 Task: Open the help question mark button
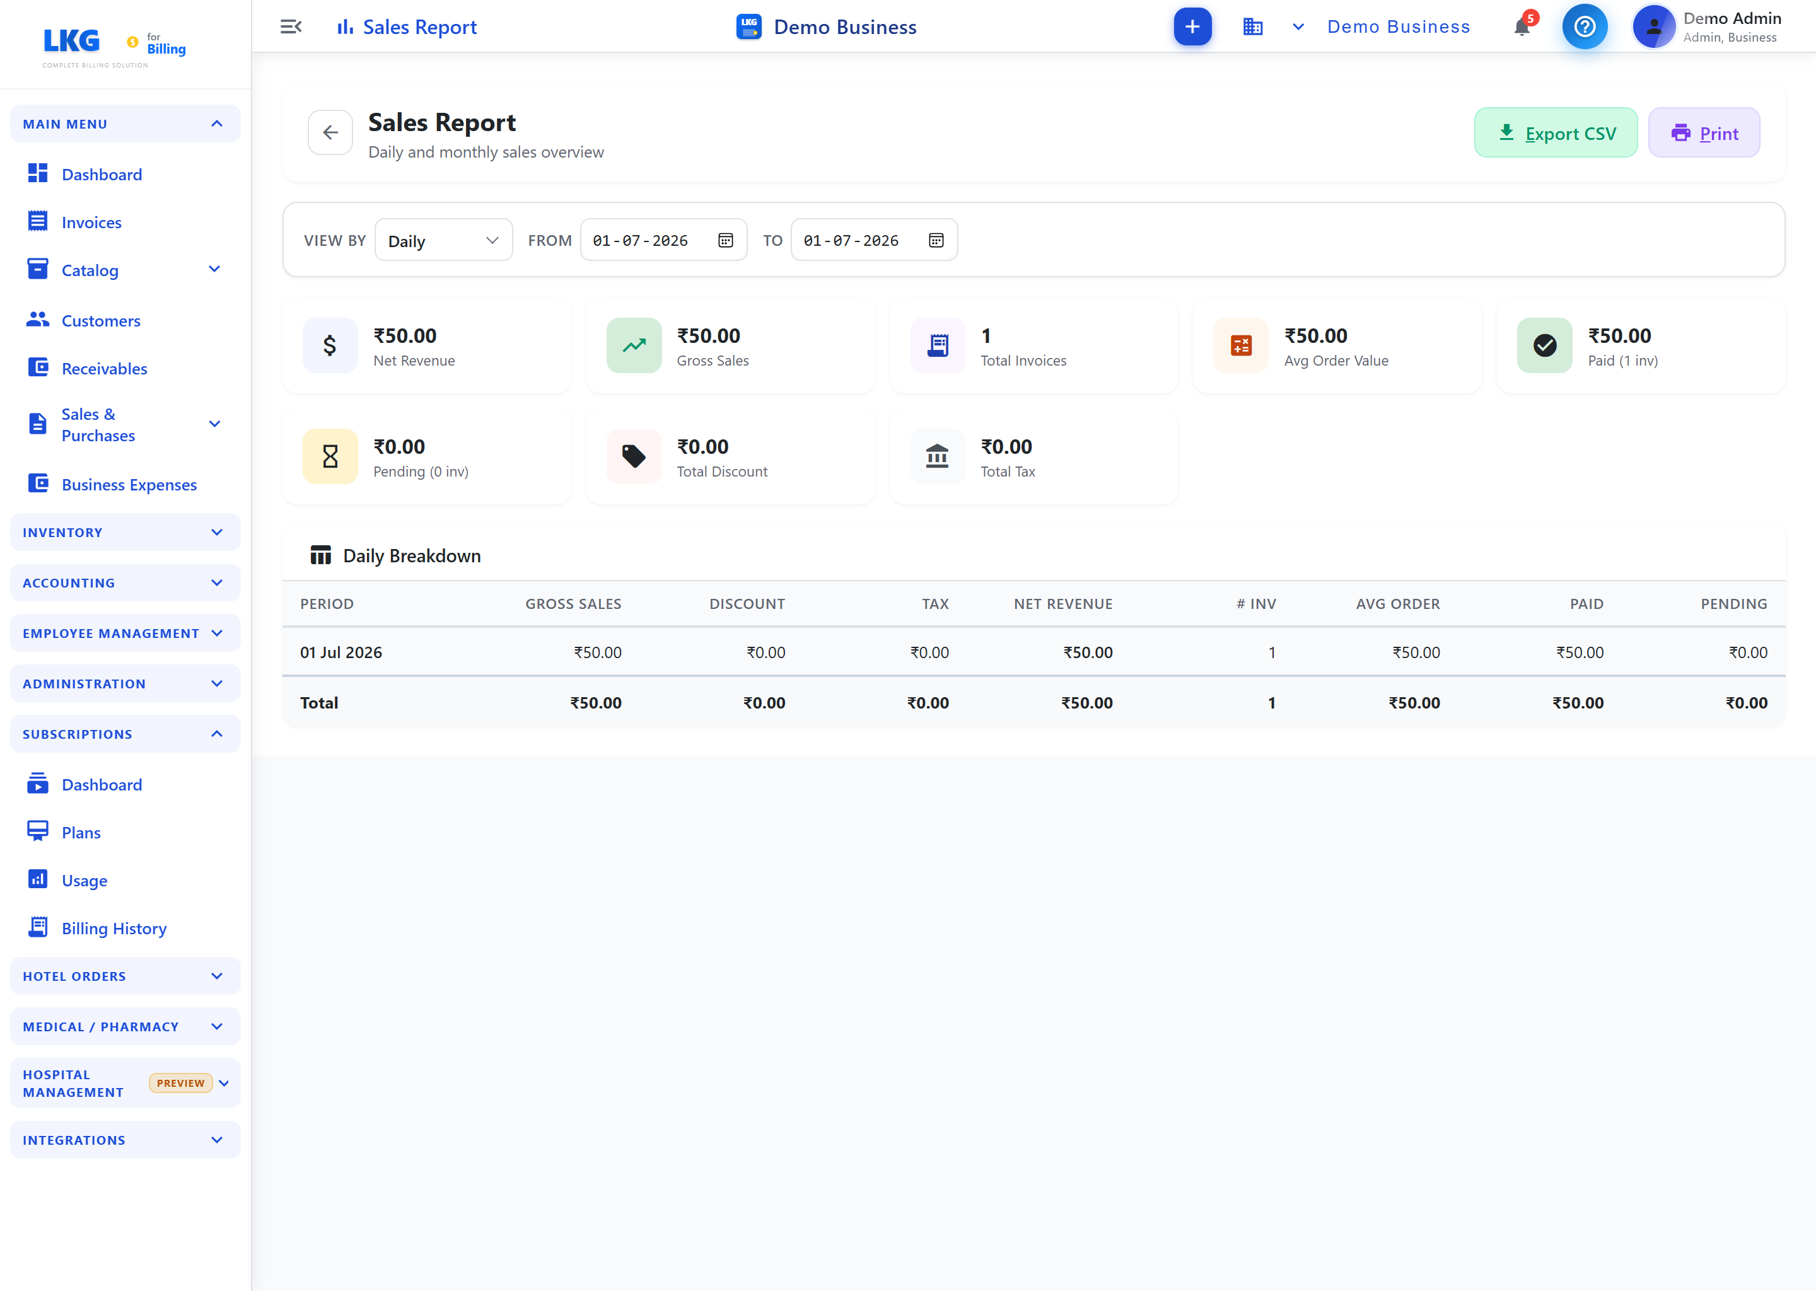(x=1584, y=27)
